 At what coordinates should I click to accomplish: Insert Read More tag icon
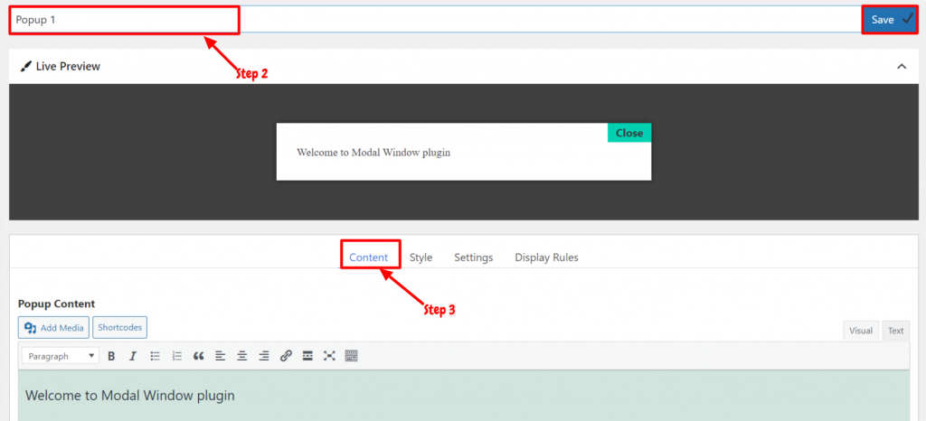click(307, 356)
